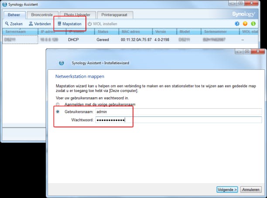Click the Wachtwoord password field
Screen dimensions: 267x198
[178, 120]
